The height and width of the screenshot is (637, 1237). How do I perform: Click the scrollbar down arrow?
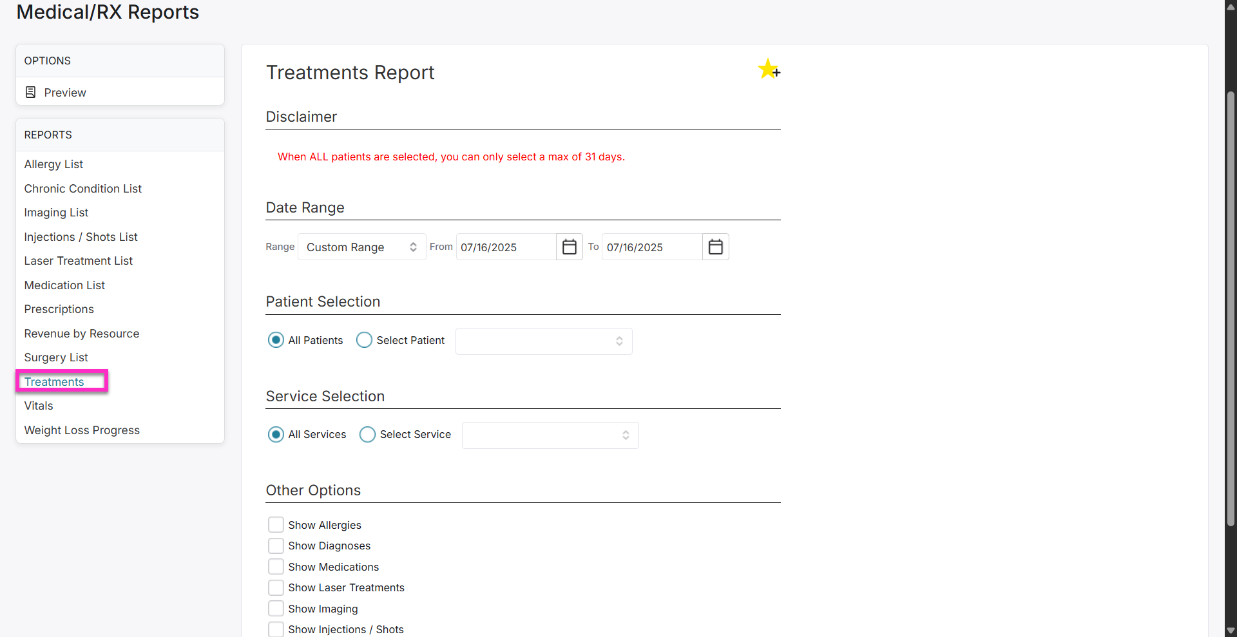point(1230,631)
